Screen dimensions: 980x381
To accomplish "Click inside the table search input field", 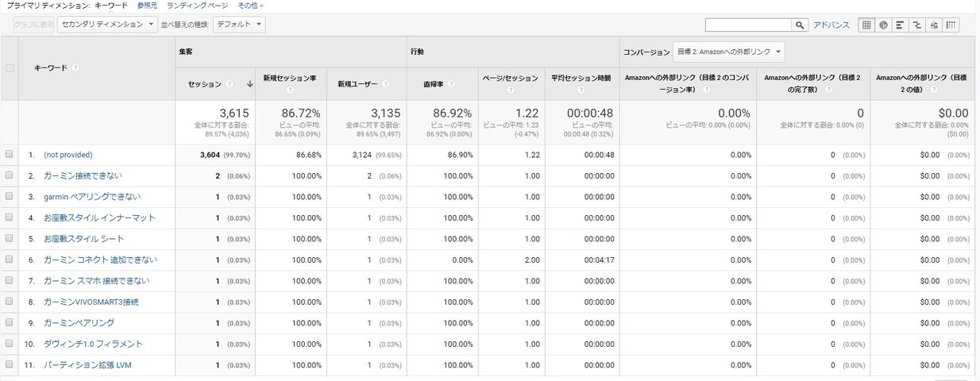I will tap(748, 25).
